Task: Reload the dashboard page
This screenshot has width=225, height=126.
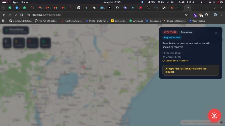Action: point(16,15)
